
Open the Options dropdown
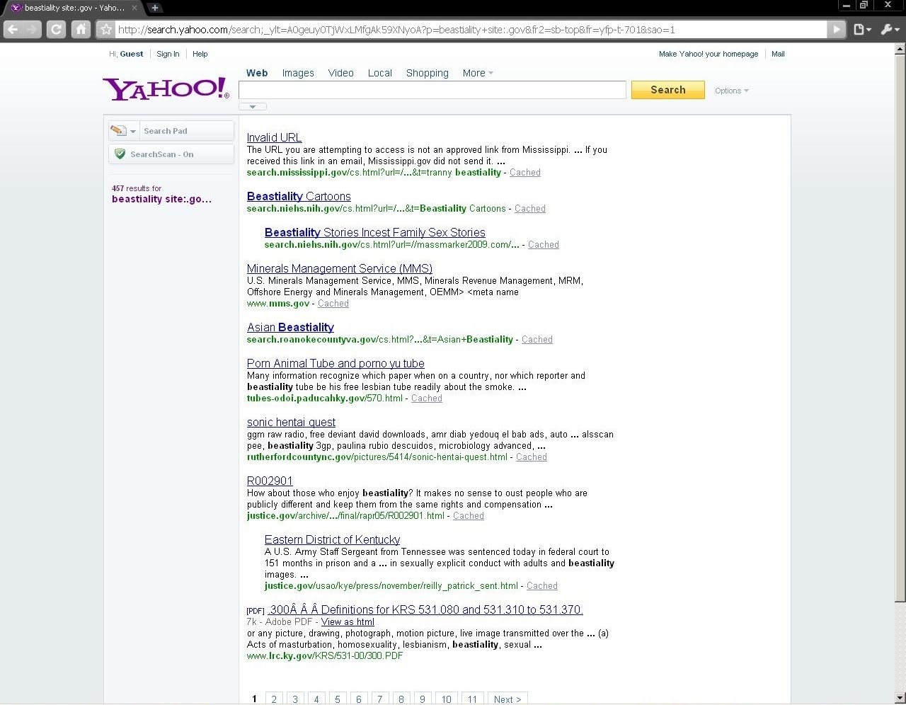[731, 91]
